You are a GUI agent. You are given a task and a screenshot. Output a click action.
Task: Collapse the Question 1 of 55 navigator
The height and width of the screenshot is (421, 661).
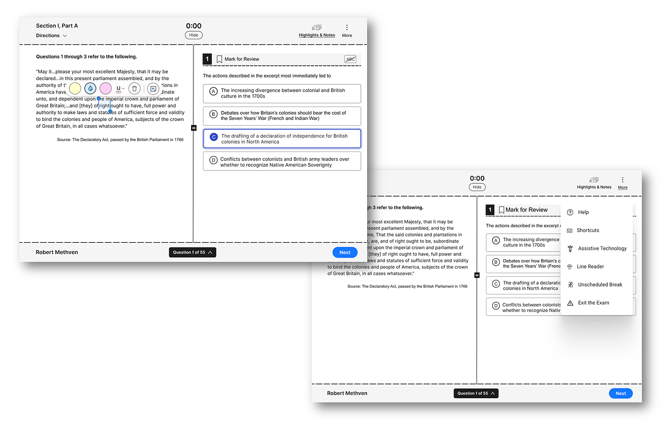pos(193,252)
